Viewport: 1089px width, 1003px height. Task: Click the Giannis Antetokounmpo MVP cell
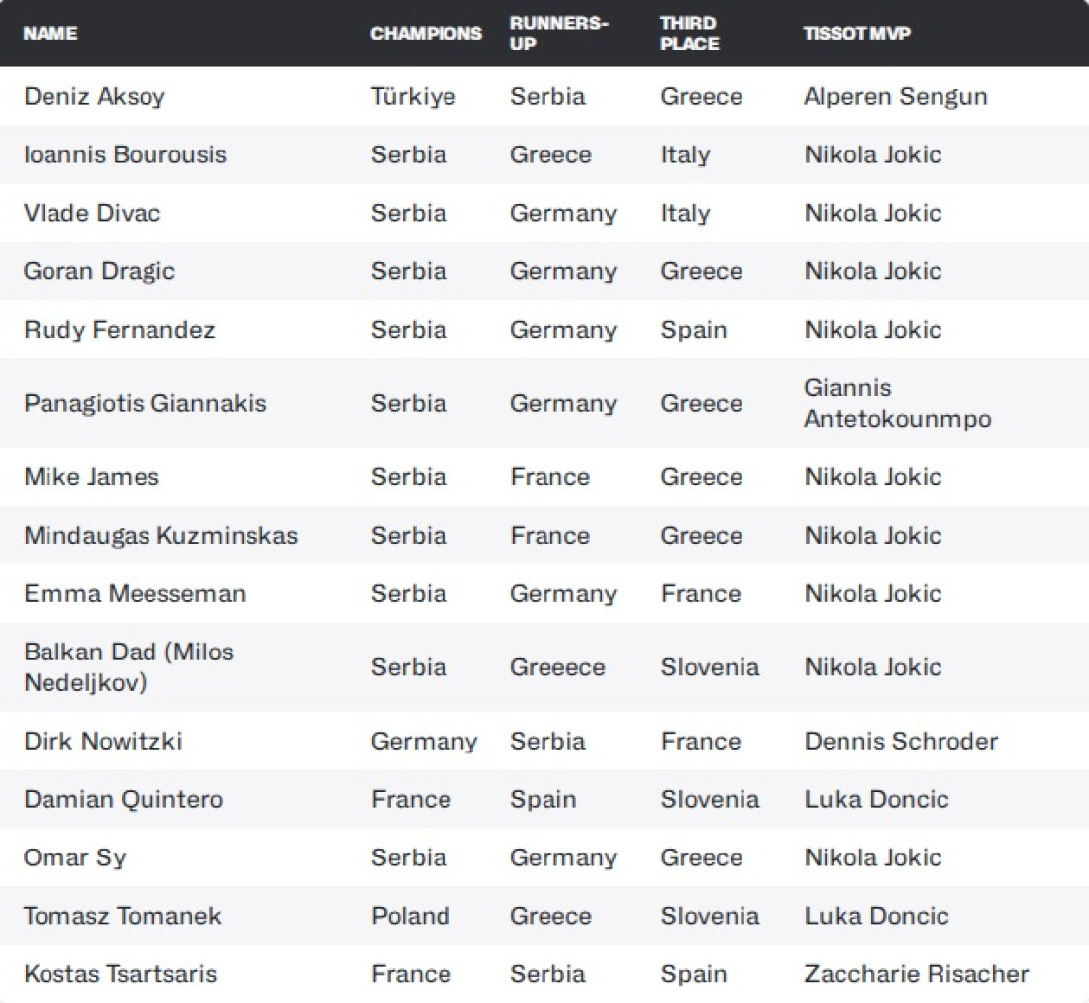pos(897,403)
